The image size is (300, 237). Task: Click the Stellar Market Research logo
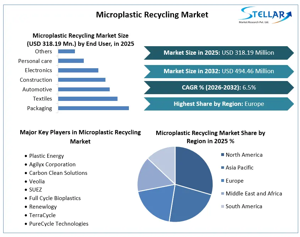265,15
